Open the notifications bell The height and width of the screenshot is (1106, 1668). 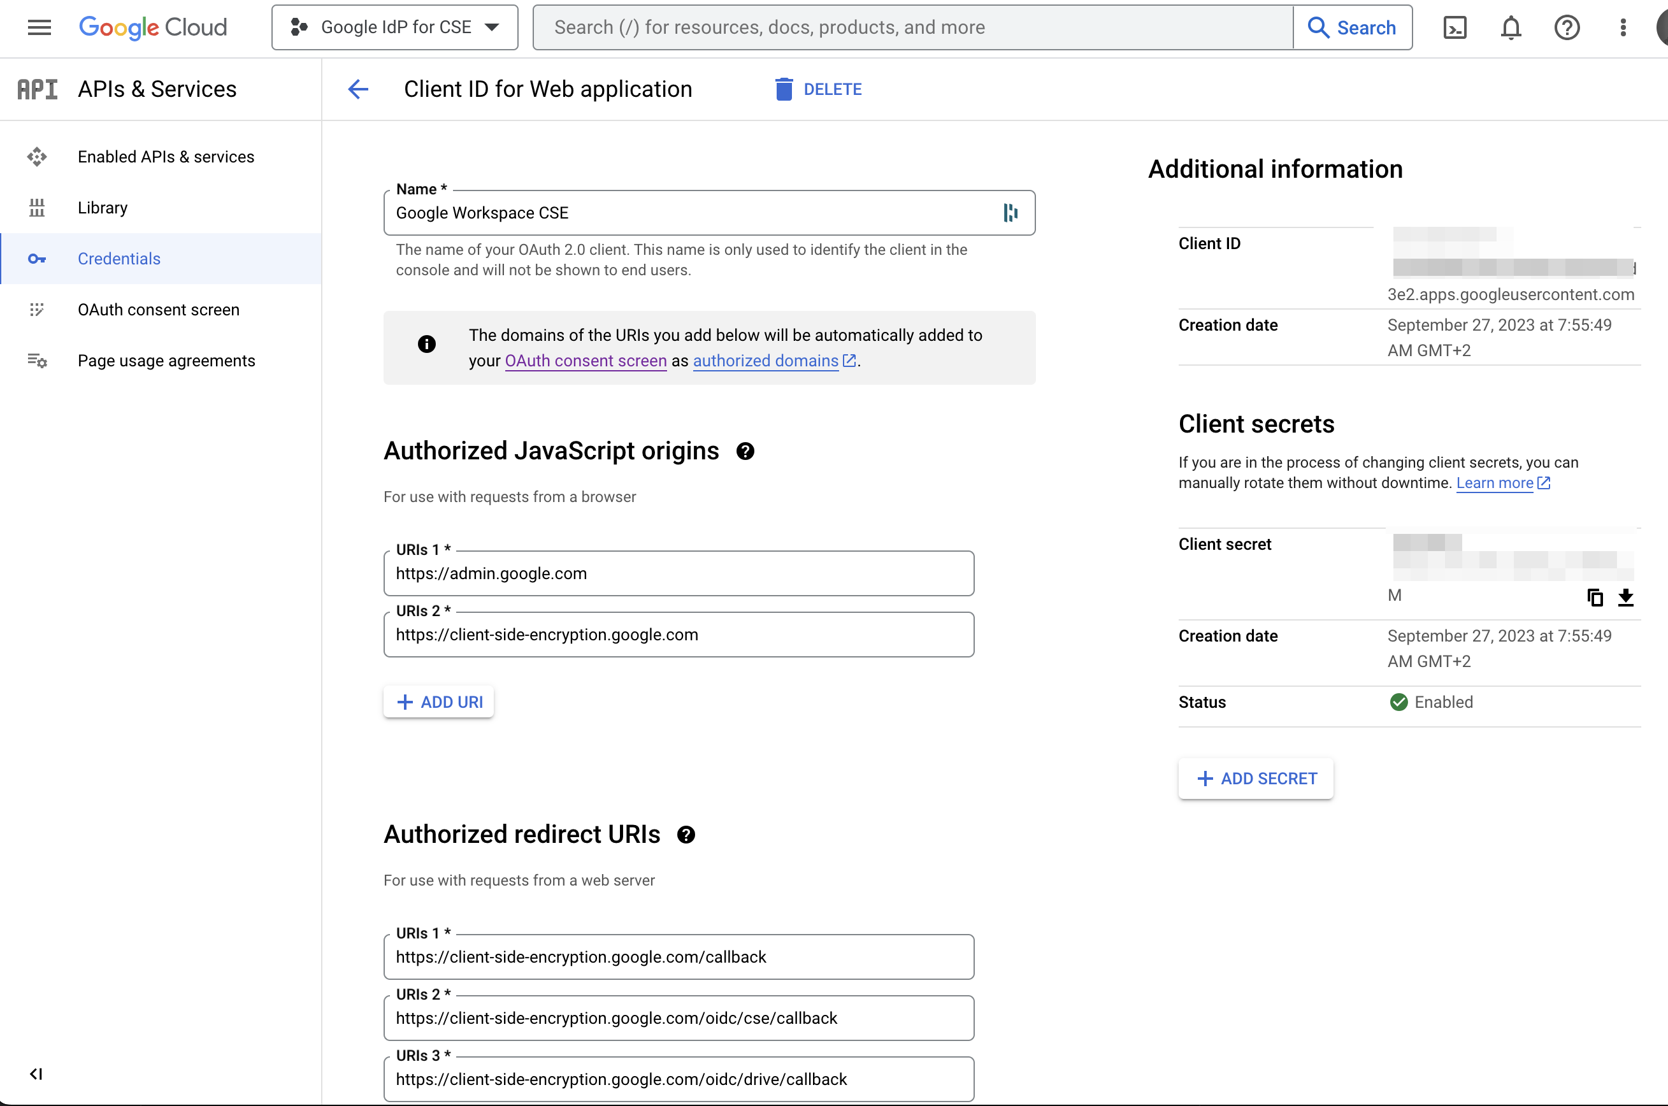click(x=1511, y=27)
